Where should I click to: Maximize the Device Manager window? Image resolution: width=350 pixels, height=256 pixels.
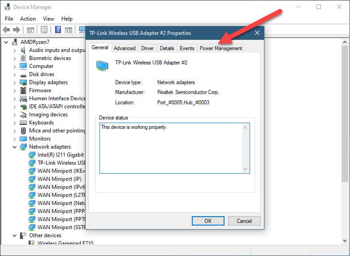coord(319,7)
